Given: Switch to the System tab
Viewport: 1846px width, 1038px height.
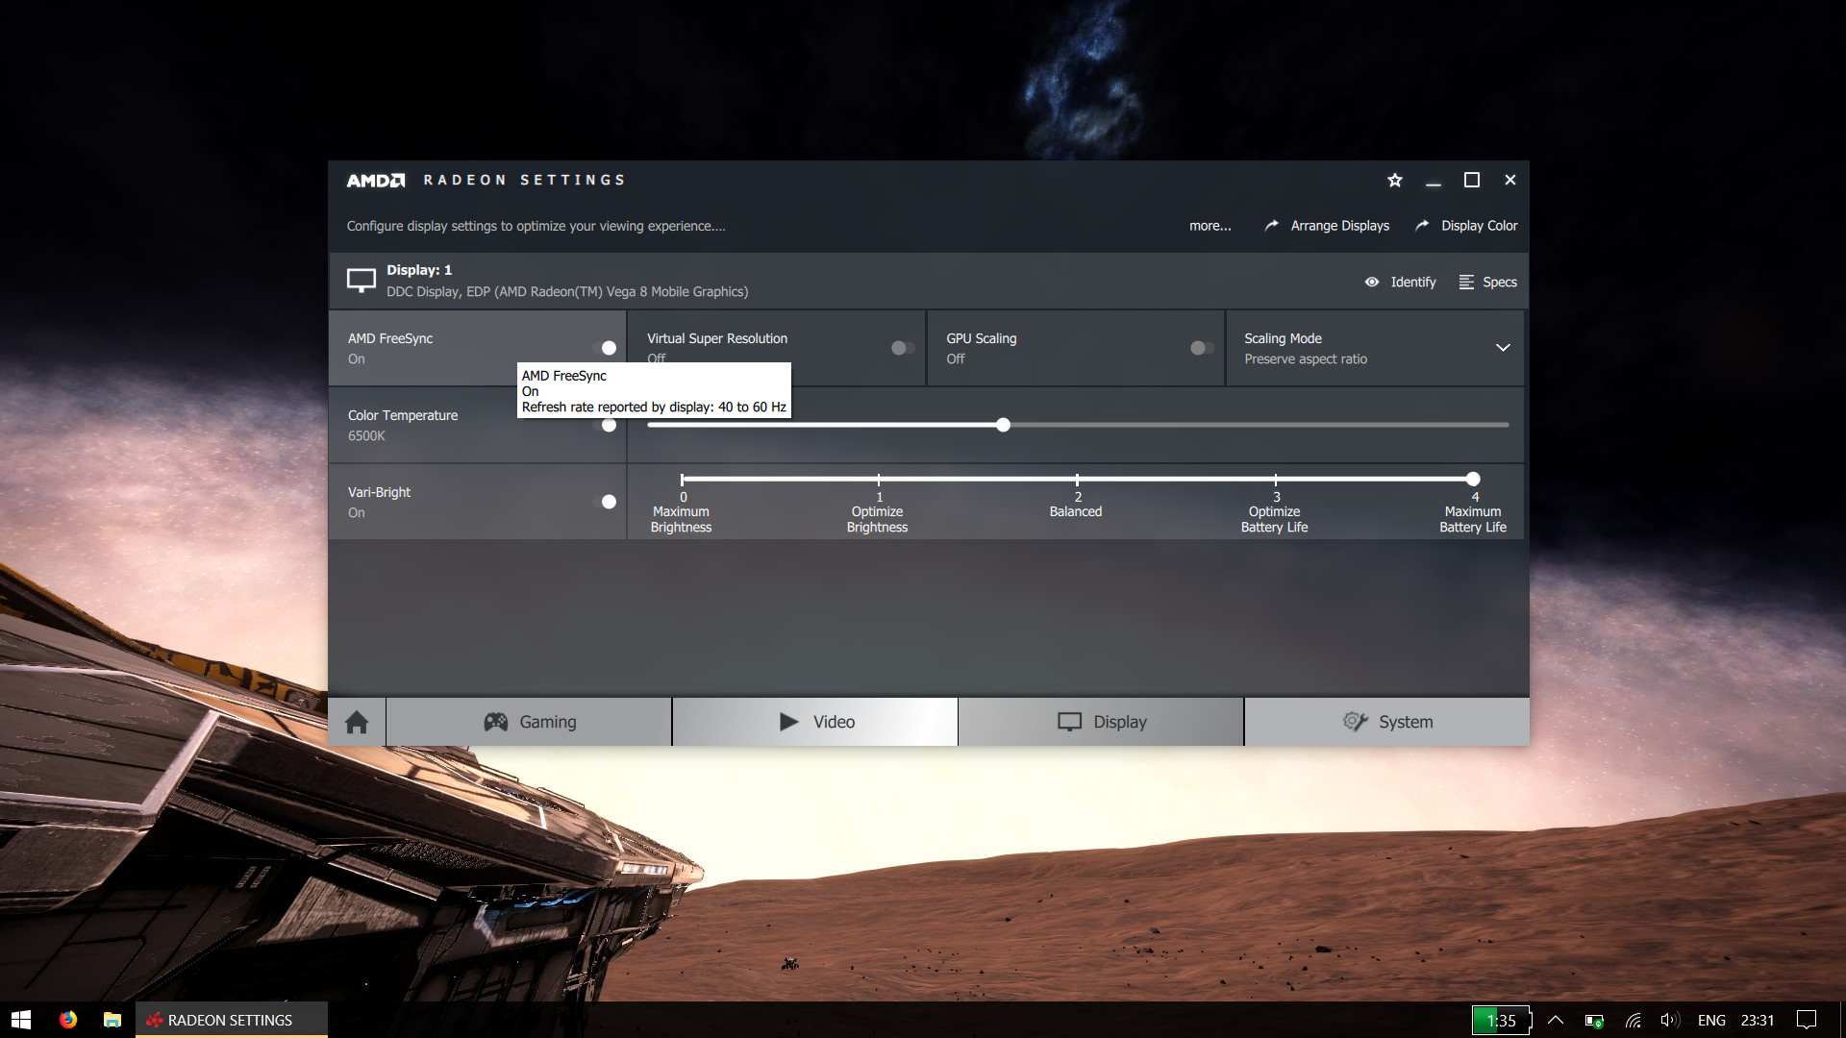Looking at the screenshot, I should tap(1387, 722).
